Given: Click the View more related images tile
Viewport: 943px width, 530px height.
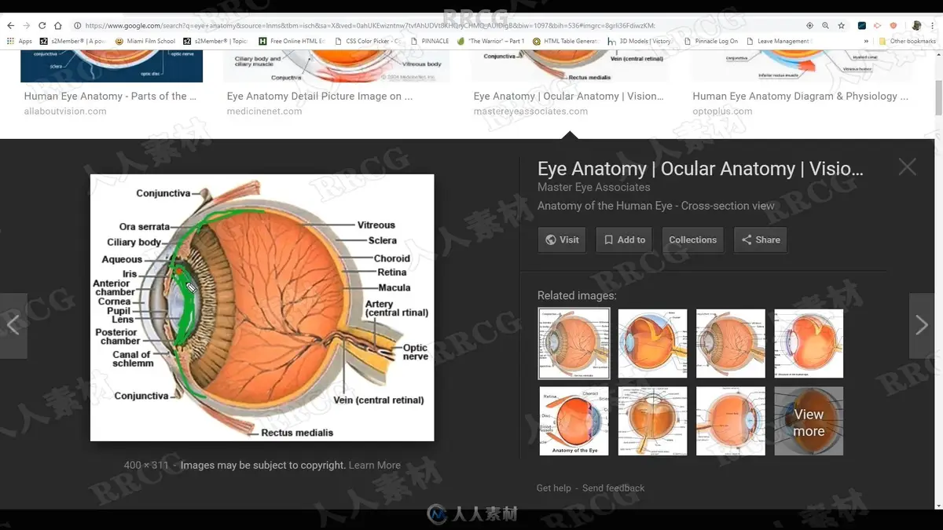Looking at the screenshot, I should pos(809,421).
